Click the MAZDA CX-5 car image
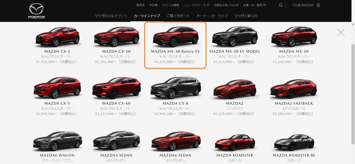This screenshot has width=355, height=164. [x=57, y=88]
